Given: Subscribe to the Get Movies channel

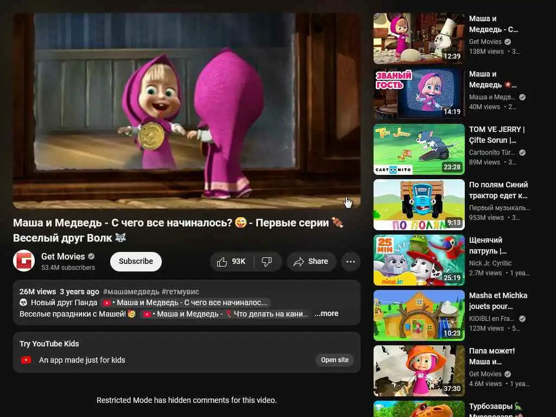Looking at the screenshot, I should [136, 262].
